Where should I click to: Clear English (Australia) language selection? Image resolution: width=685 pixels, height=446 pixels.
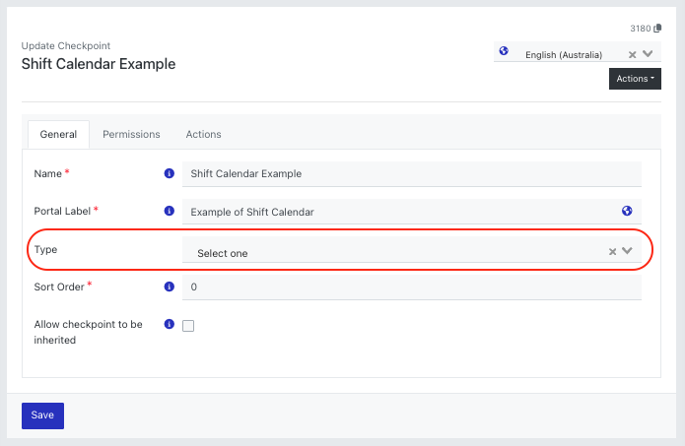(632, 54)
